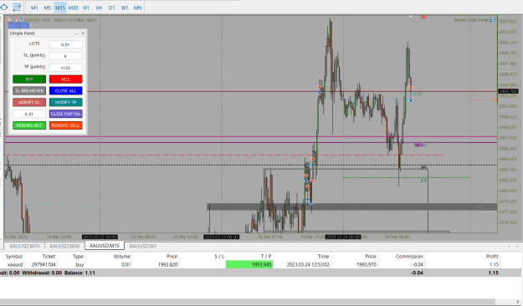This screenshot has height=306, width=523.
Task: Sort trades by Volume column
Action: 121,257
